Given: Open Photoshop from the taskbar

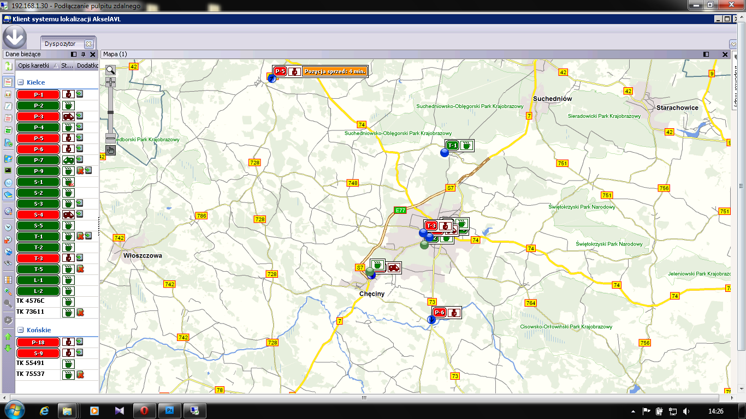Looking at the screenshot, I should pyautogui.click(x=169, y=410).
